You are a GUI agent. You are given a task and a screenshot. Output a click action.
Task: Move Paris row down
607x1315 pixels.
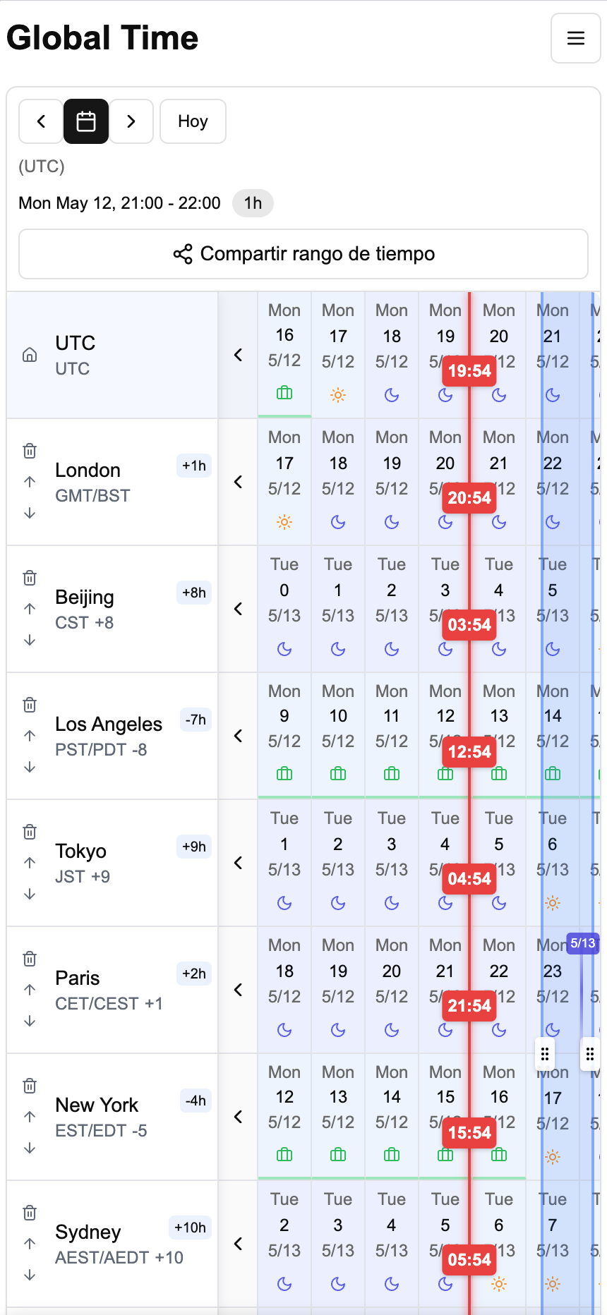click(30, 1021)
